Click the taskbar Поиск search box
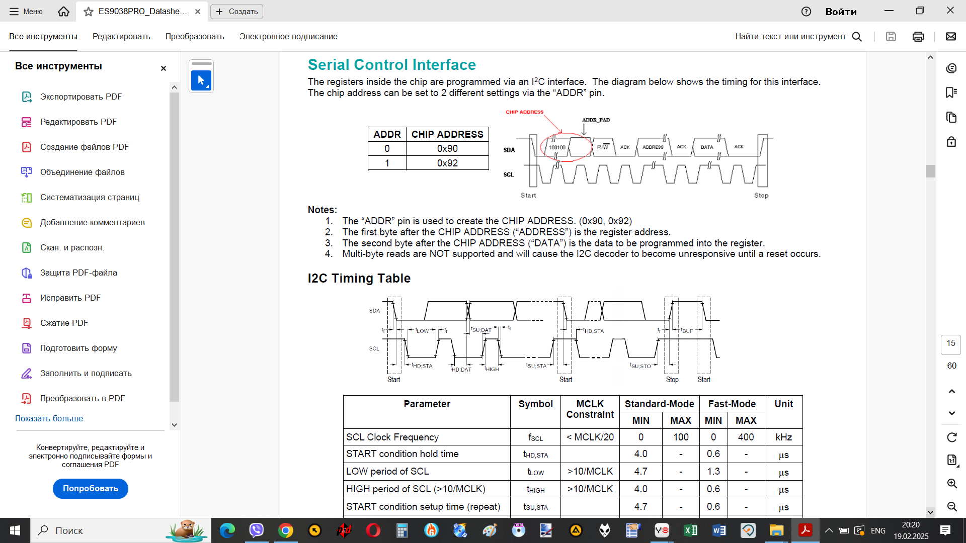Viewport: 966px width, 543px height. (x=121, y=530)
